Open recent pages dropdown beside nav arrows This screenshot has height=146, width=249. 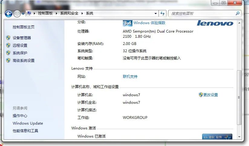(x=23, y=14)
